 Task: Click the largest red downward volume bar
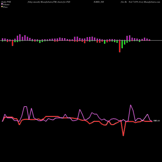click(120, 46)
